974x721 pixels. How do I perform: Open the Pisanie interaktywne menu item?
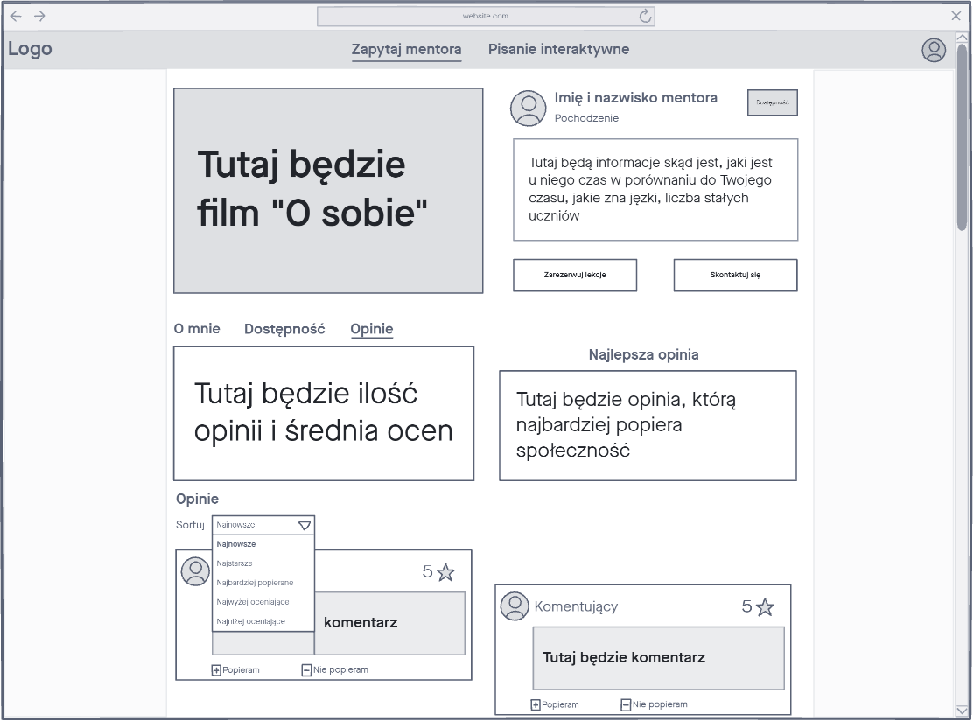point(558,50)
